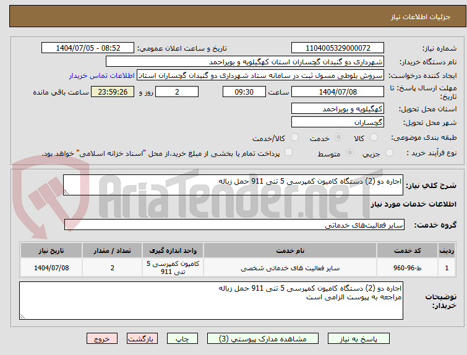Toggle اسناد خزانه اسلامی payment checkbox

point(288,152)
